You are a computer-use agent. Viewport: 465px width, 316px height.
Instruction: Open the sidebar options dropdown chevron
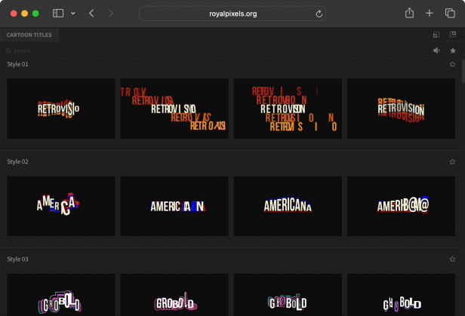tap(73, 14)
